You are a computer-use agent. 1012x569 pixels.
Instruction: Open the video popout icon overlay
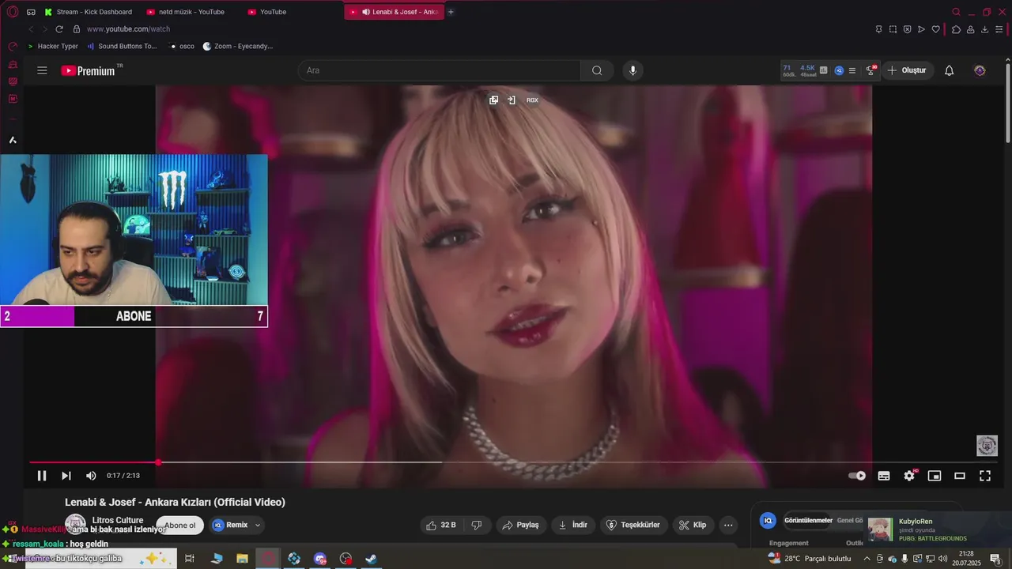coord(493,100)
